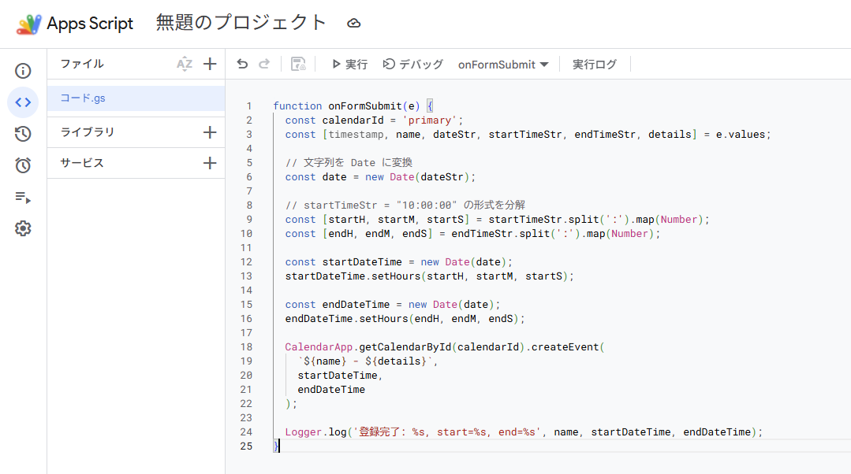This screenshot has width=851, height=474.
Task: Add a new file with plus icon
Action: 210,64
